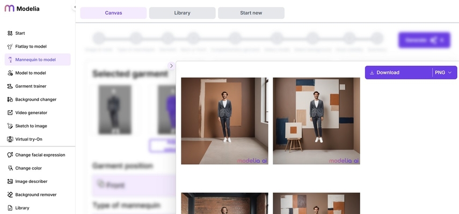Open Flatlay to model tool
Viewport: 459px width, 214px height.
click(x=38, y=47)
